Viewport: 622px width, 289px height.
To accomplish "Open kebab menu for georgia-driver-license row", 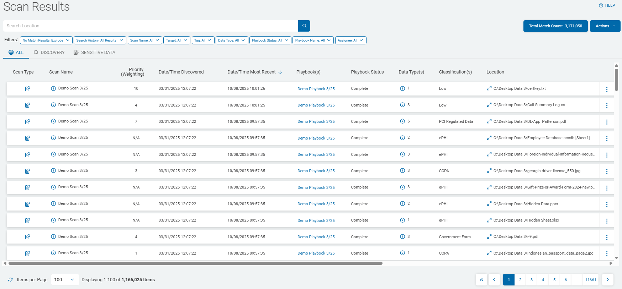I will 607,171.
